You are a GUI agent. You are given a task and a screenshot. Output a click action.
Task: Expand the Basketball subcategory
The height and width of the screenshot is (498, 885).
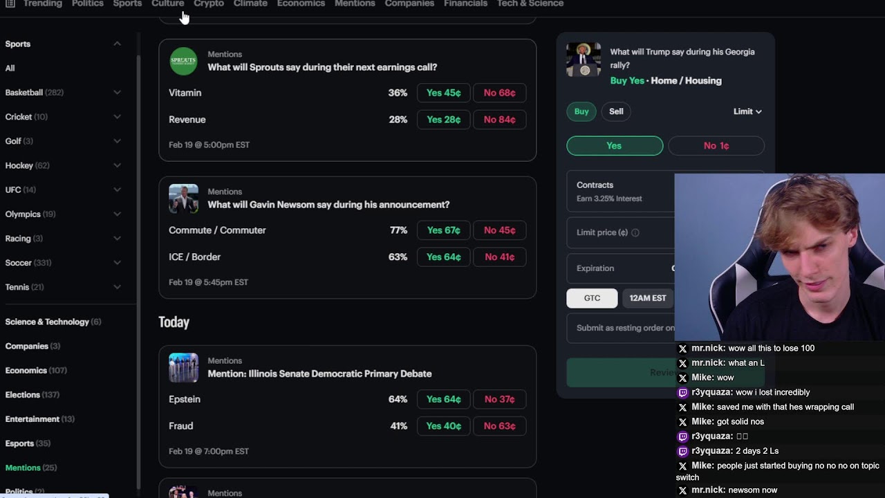tap(117, 93)
